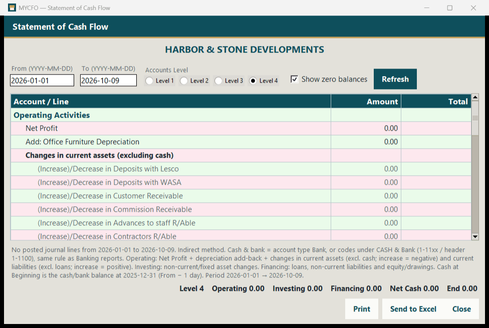This screenshot has height=328, width=489.
Task: Click the Account / Line column header
Action: [x=171, y=102]
